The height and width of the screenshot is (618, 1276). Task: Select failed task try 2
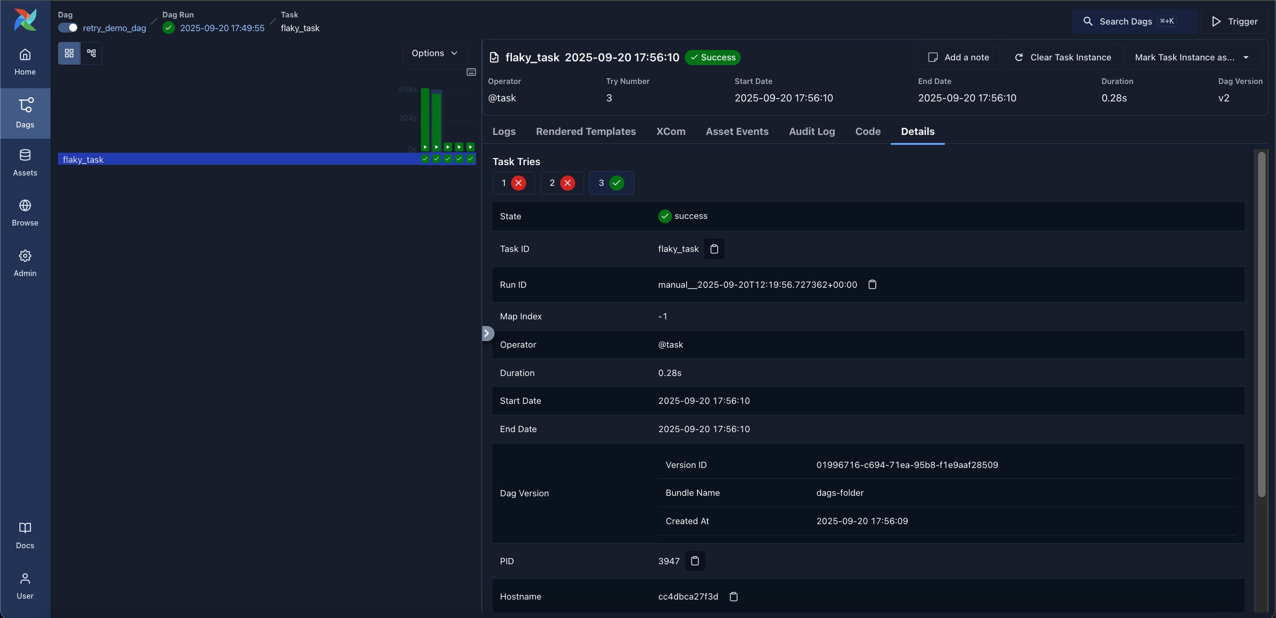[x=562, y=183]
